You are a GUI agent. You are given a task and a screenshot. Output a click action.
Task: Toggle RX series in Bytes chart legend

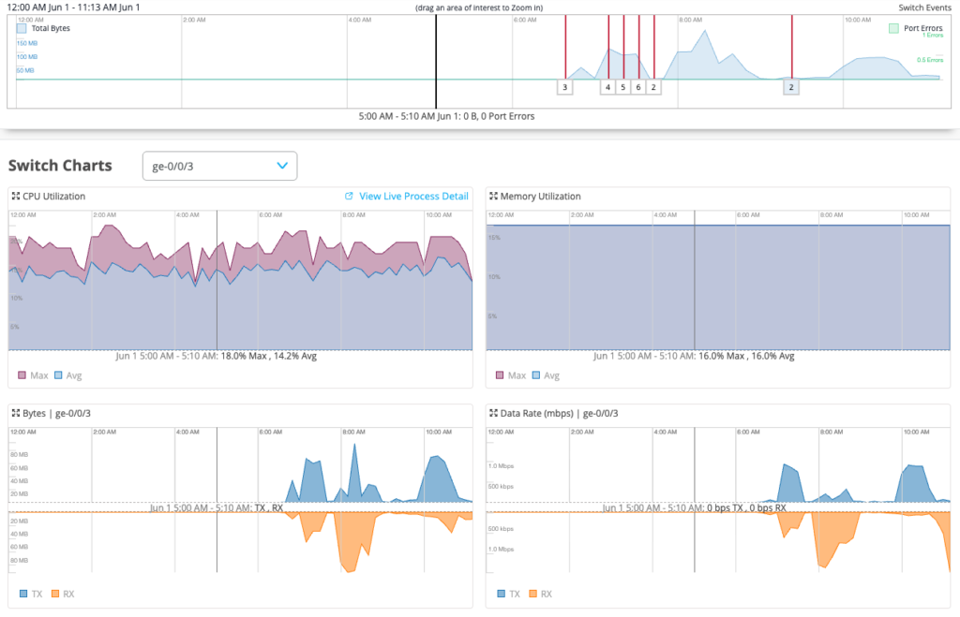[x=63, y=594]
